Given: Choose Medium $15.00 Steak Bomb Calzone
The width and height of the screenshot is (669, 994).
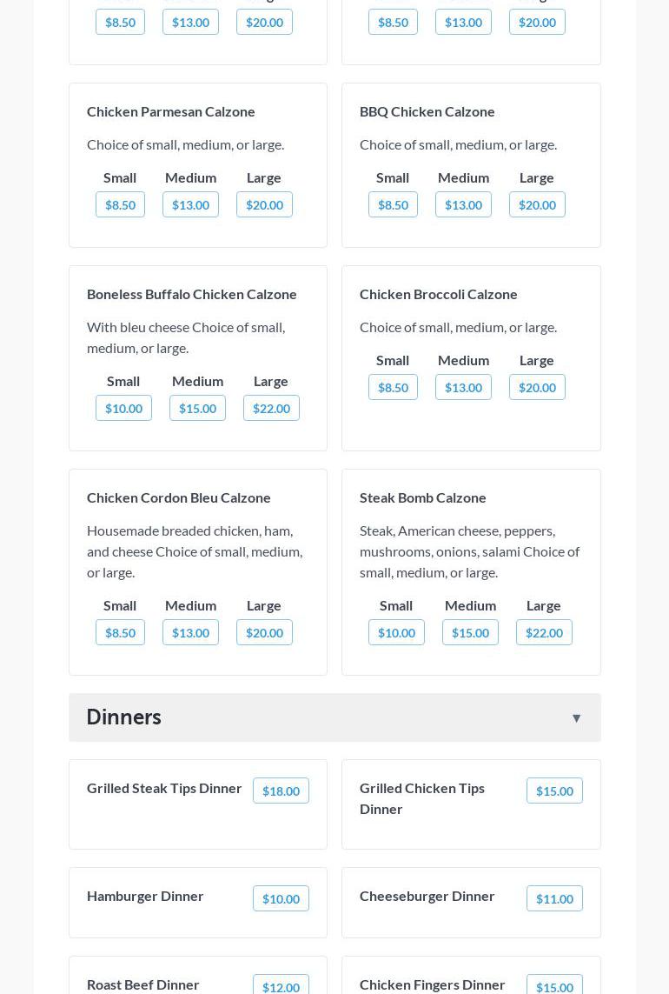Looking at the screenshot, I should pos(470,633).
